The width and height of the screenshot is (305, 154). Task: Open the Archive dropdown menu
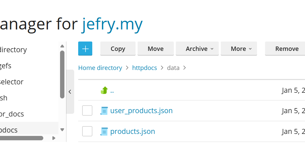[197, 49]
